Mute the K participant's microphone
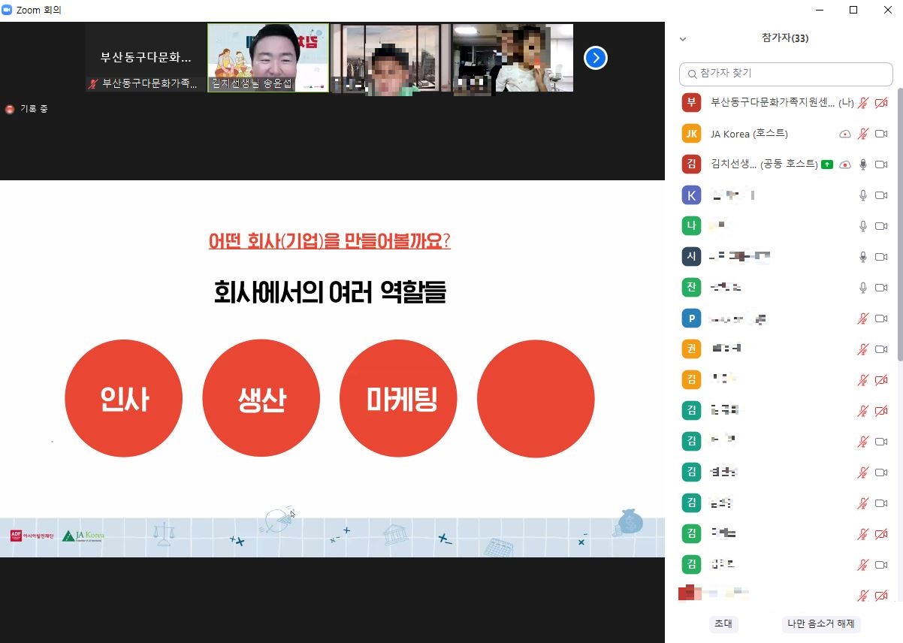The width and height of the screenshot is (903, 643). 863,195
